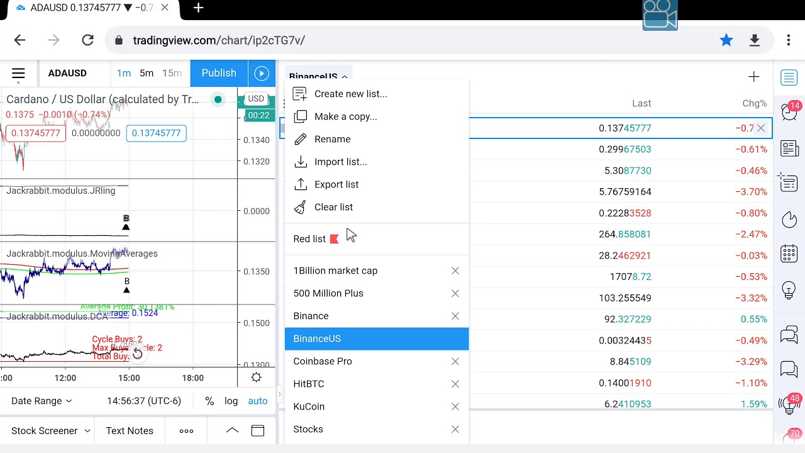Open the Public Chats icon in sidebar
Viewport: 805px width, 453px height.
[x=789, y=335]
